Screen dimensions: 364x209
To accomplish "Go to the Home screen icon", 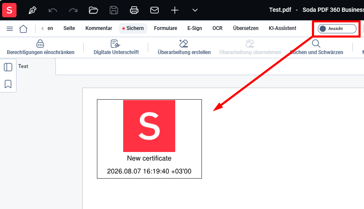I will pyautogui.click(x=23, y=29).
